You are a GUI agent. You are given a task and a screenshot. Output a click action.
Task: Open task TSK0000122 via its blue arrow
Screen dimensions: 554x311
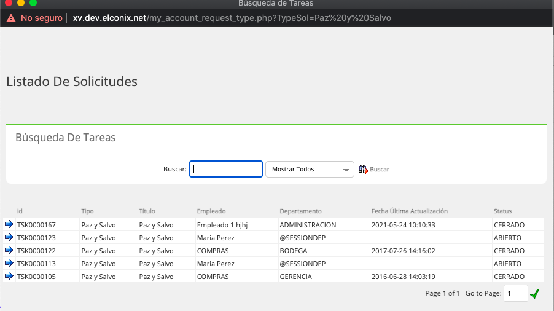click(9, 250)
